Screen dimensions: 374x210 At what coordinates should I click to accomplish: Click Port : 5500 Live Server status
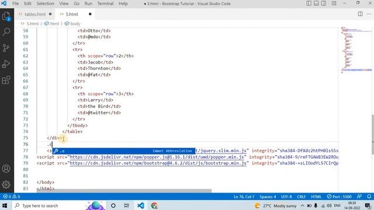click(x=339, y=197)
